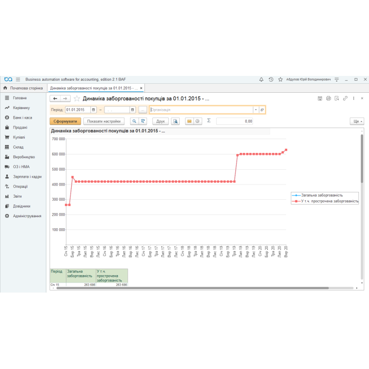Open the Ще dropdown menu

click(x=357, y=121)
